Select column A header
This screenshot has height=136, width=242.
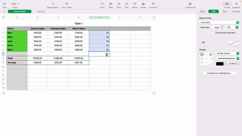[17, 17]
